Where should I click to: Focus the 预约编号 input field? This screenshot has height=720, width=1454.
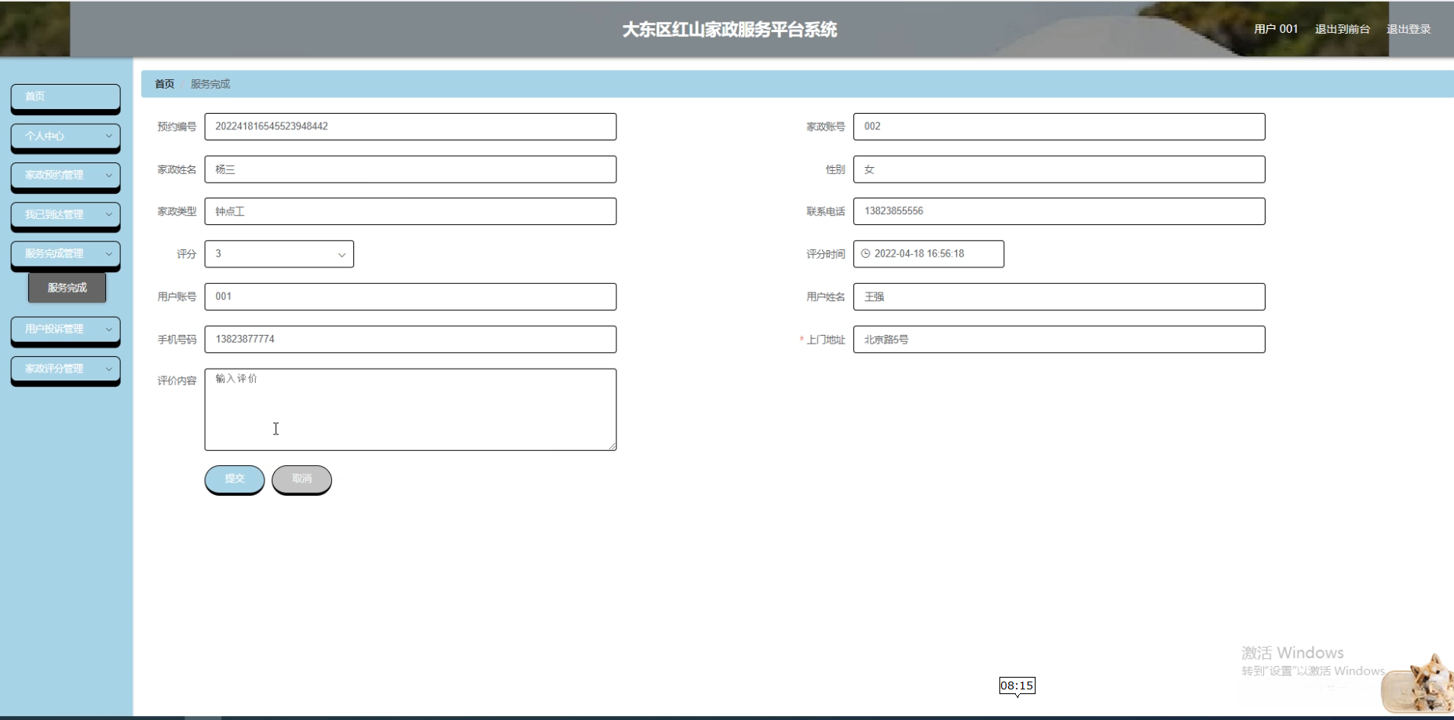(x=411, y=126)
